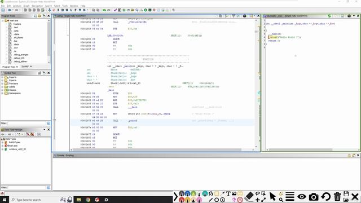Open the Window menu
361x203 pixels.
point(74,6)
